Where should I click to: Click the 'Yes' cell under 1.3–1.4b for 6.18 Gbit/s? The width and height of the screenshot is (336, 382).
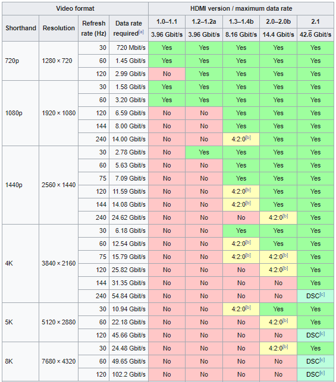point(241,231)
